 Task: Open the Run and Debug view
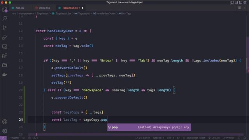[x=5, y=37]
